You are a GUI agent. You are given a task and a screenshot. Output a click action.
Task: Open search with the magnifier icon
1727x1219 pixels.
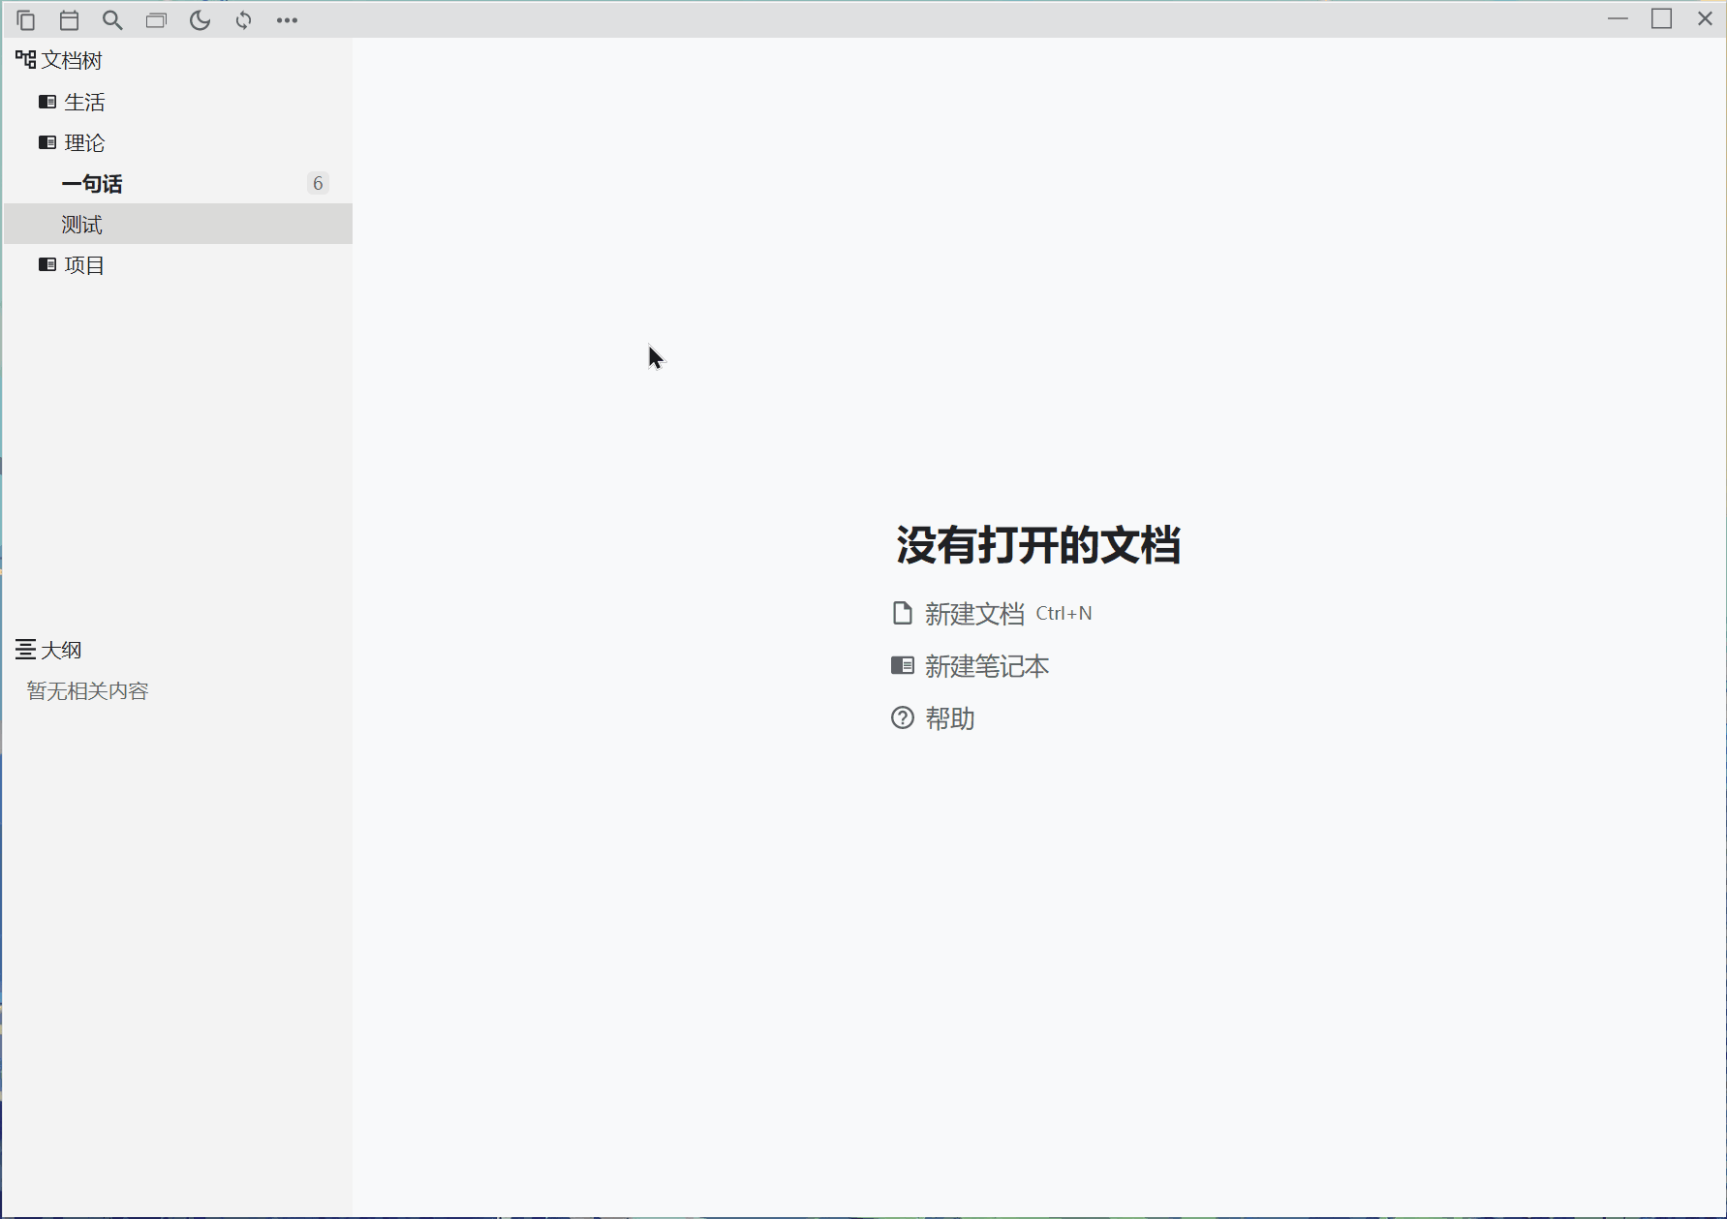click(x=112, y=20)
